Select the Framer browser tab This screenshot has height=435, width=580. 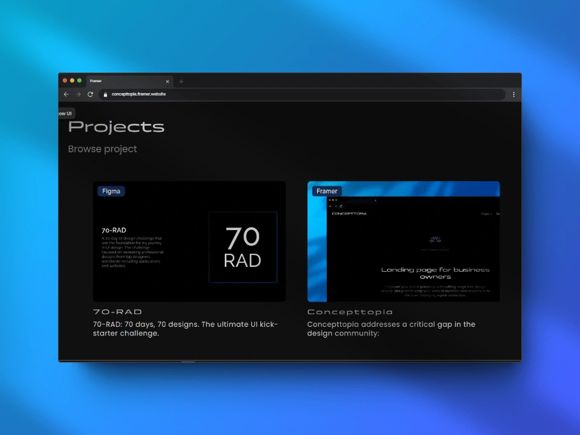point(129,81)
